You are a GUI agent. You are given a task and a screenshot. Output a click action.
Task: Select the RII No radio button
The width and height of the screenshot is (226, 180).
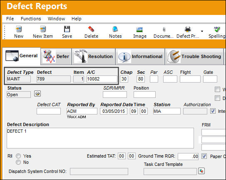point(18,162)
